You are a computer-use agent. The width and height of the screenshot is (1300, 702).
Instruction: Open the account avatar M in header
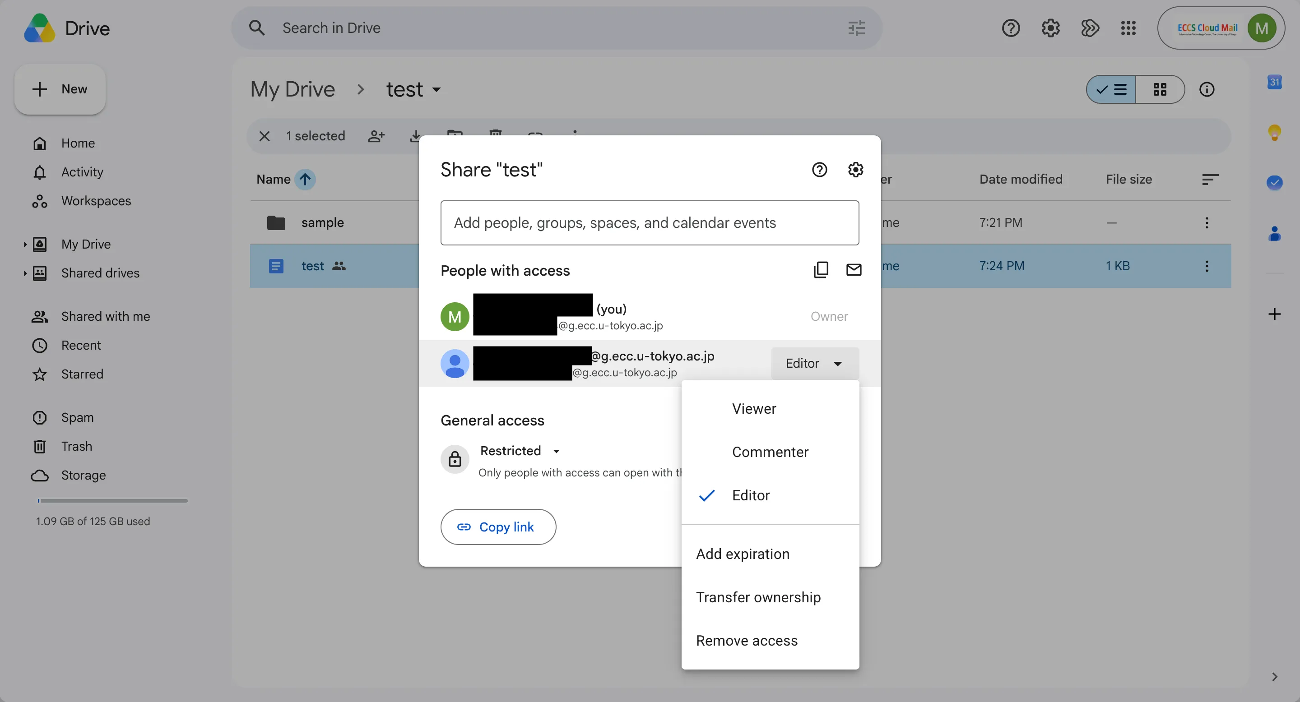pyautogui.click(x=1262, y=28)
